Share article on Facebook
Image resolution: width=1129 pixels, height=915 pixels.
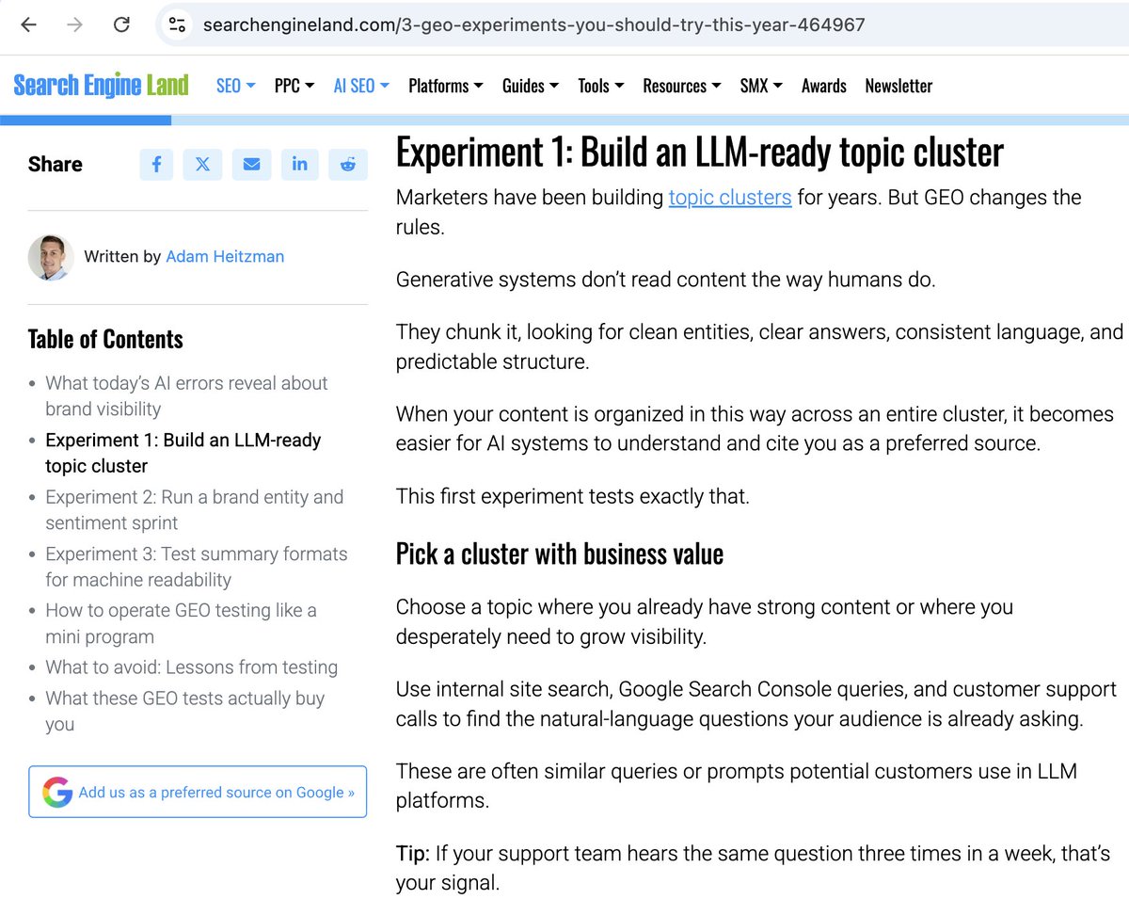(156, 165)
